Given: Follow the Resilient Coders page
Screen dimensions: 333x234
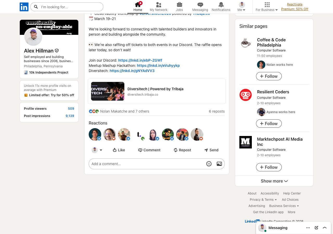Looking at the screenshot, I should click(x=269, y=123).
